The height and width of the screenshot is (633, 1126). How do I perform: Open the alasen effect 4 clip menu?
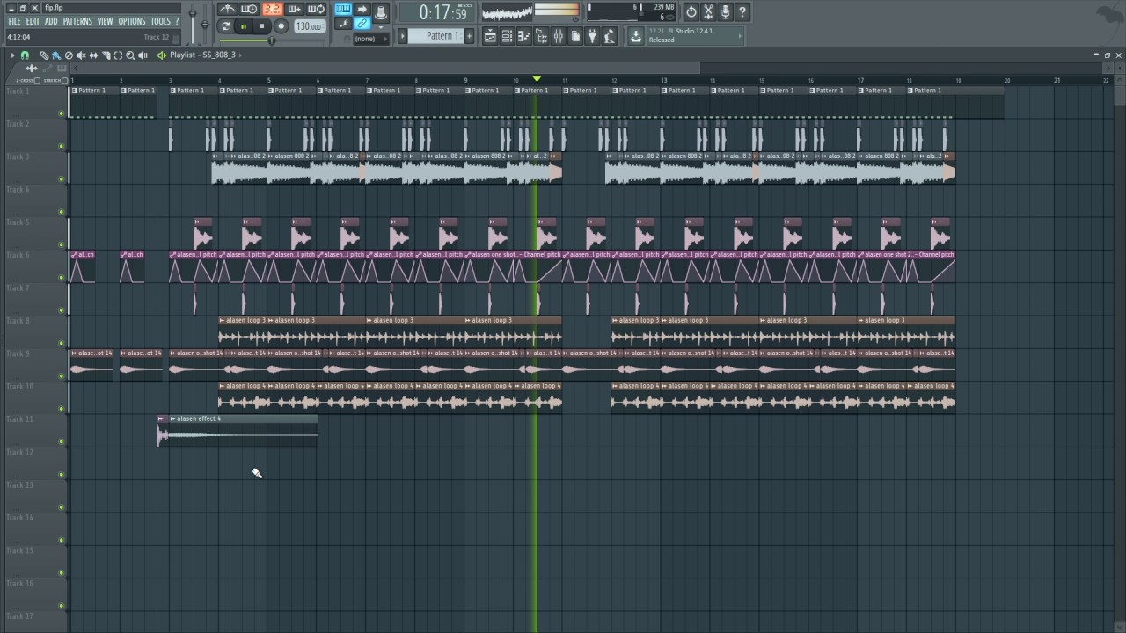click(172, 418)
